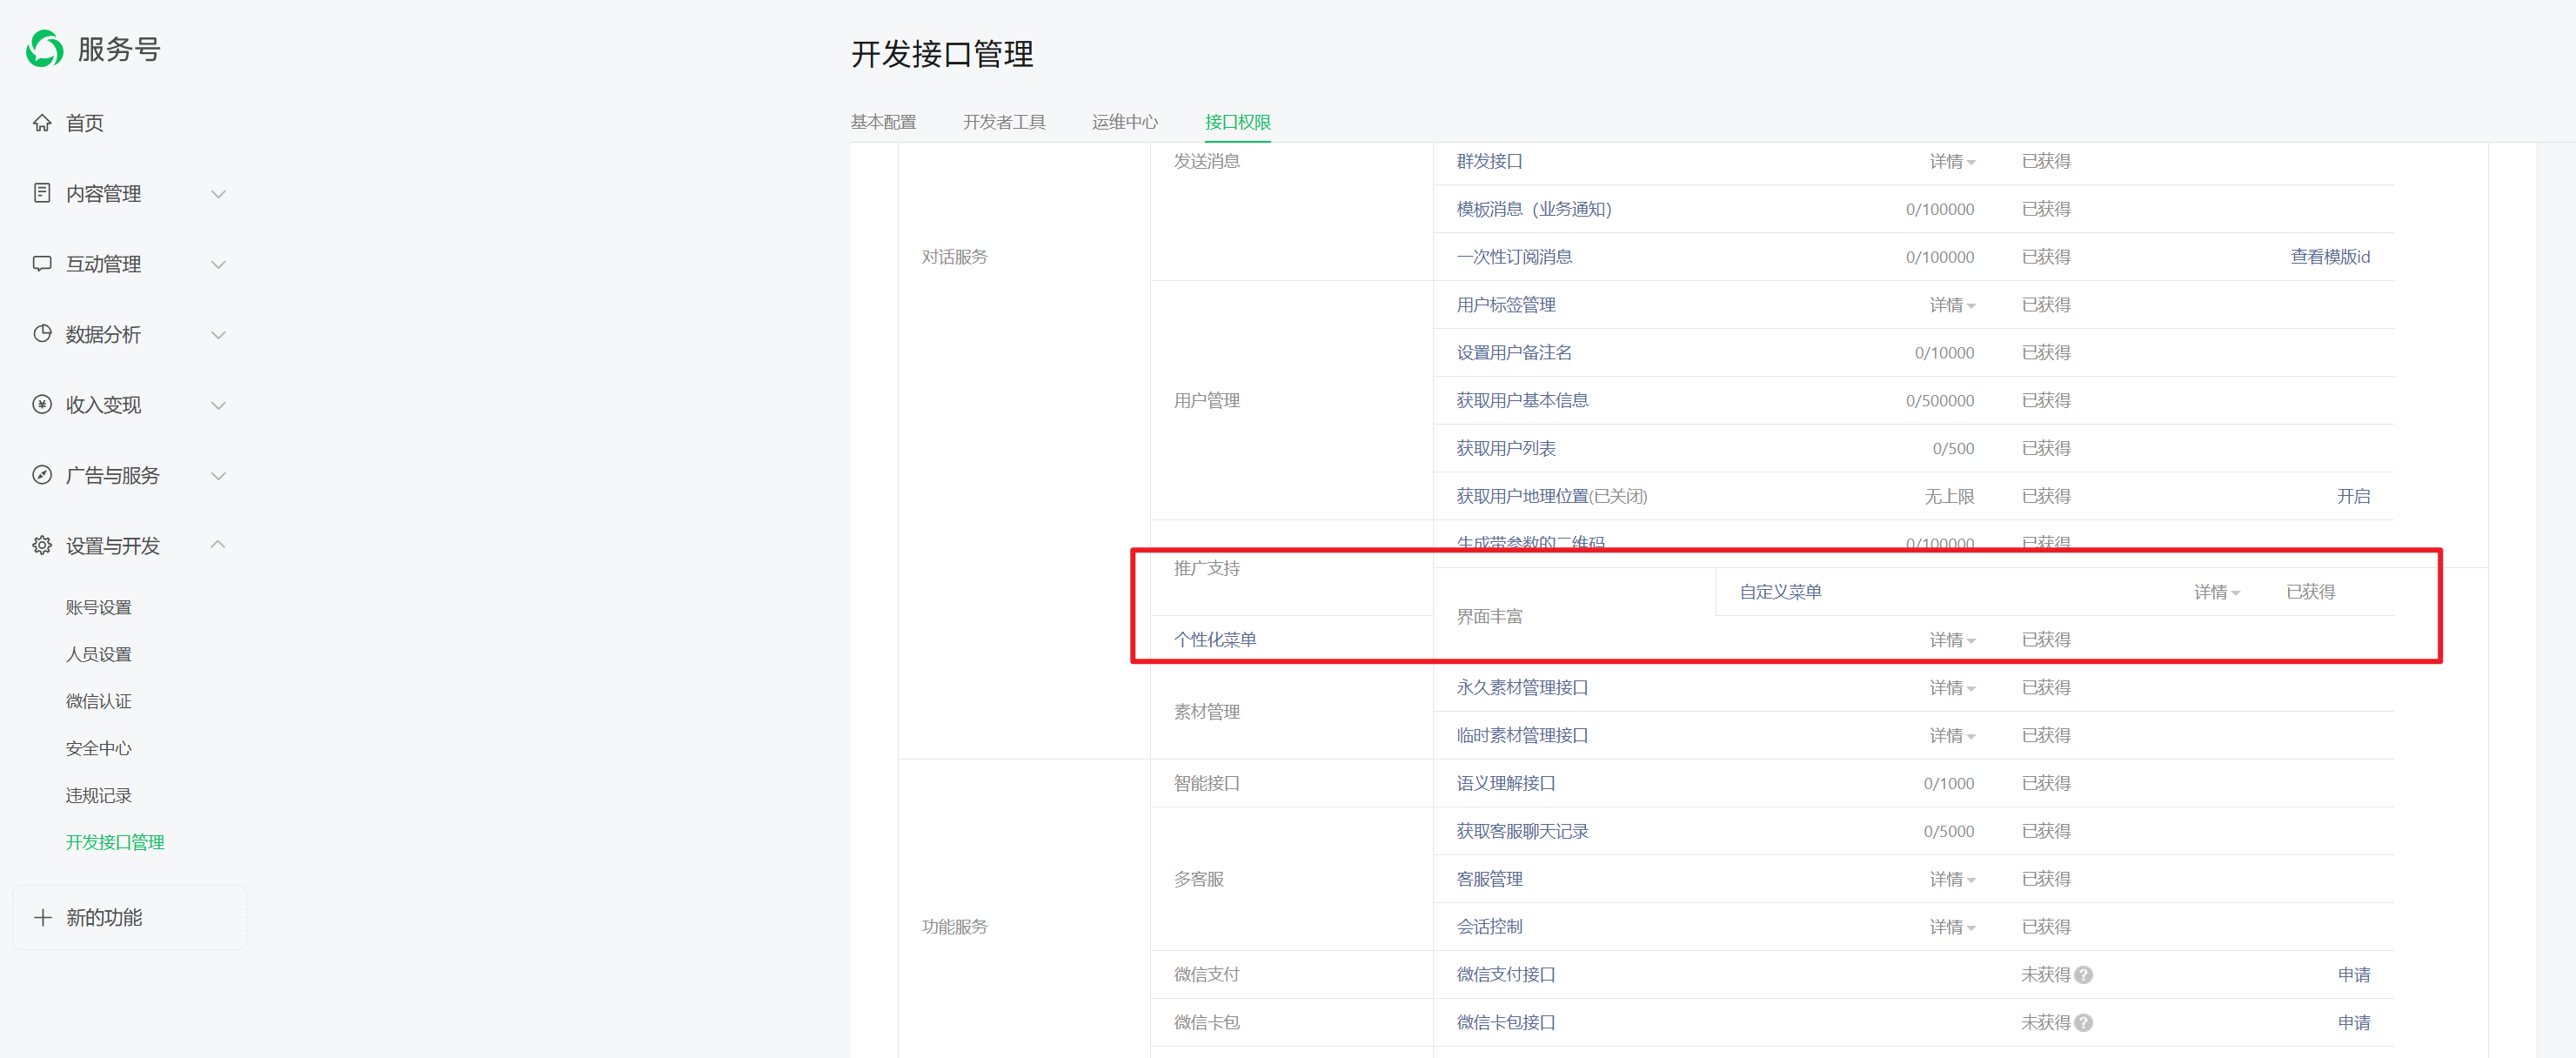Click the gear icon beside 设置与开发
The image size is (2576, 1058).
42,545
